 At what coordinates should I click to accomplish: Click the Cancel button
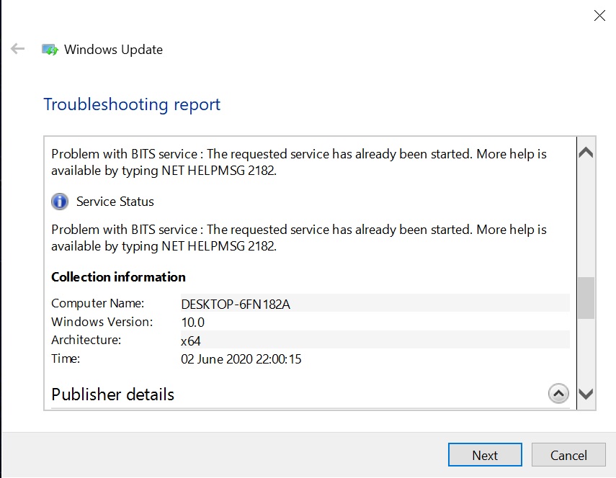point(568,455)
